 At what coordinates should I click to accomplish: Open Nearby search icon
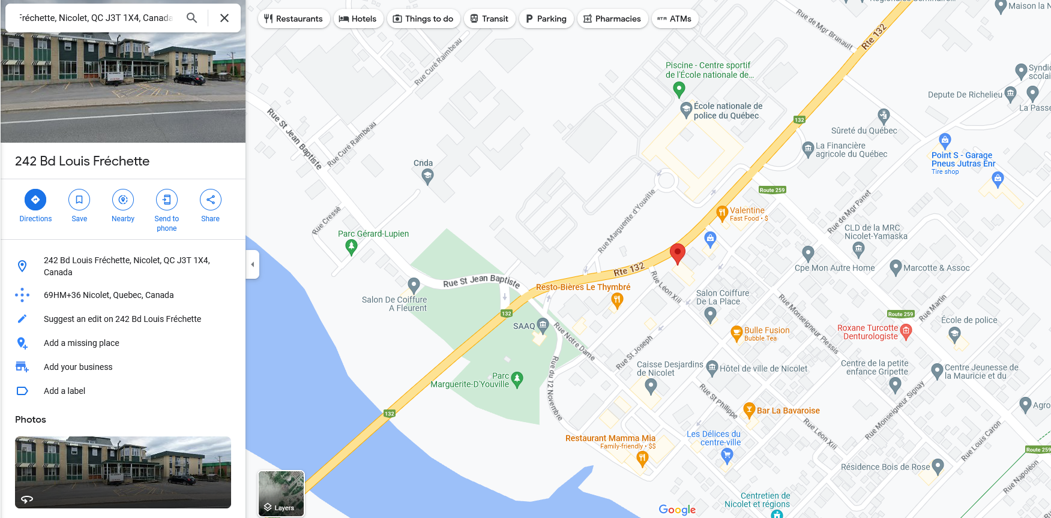point(123,200)
